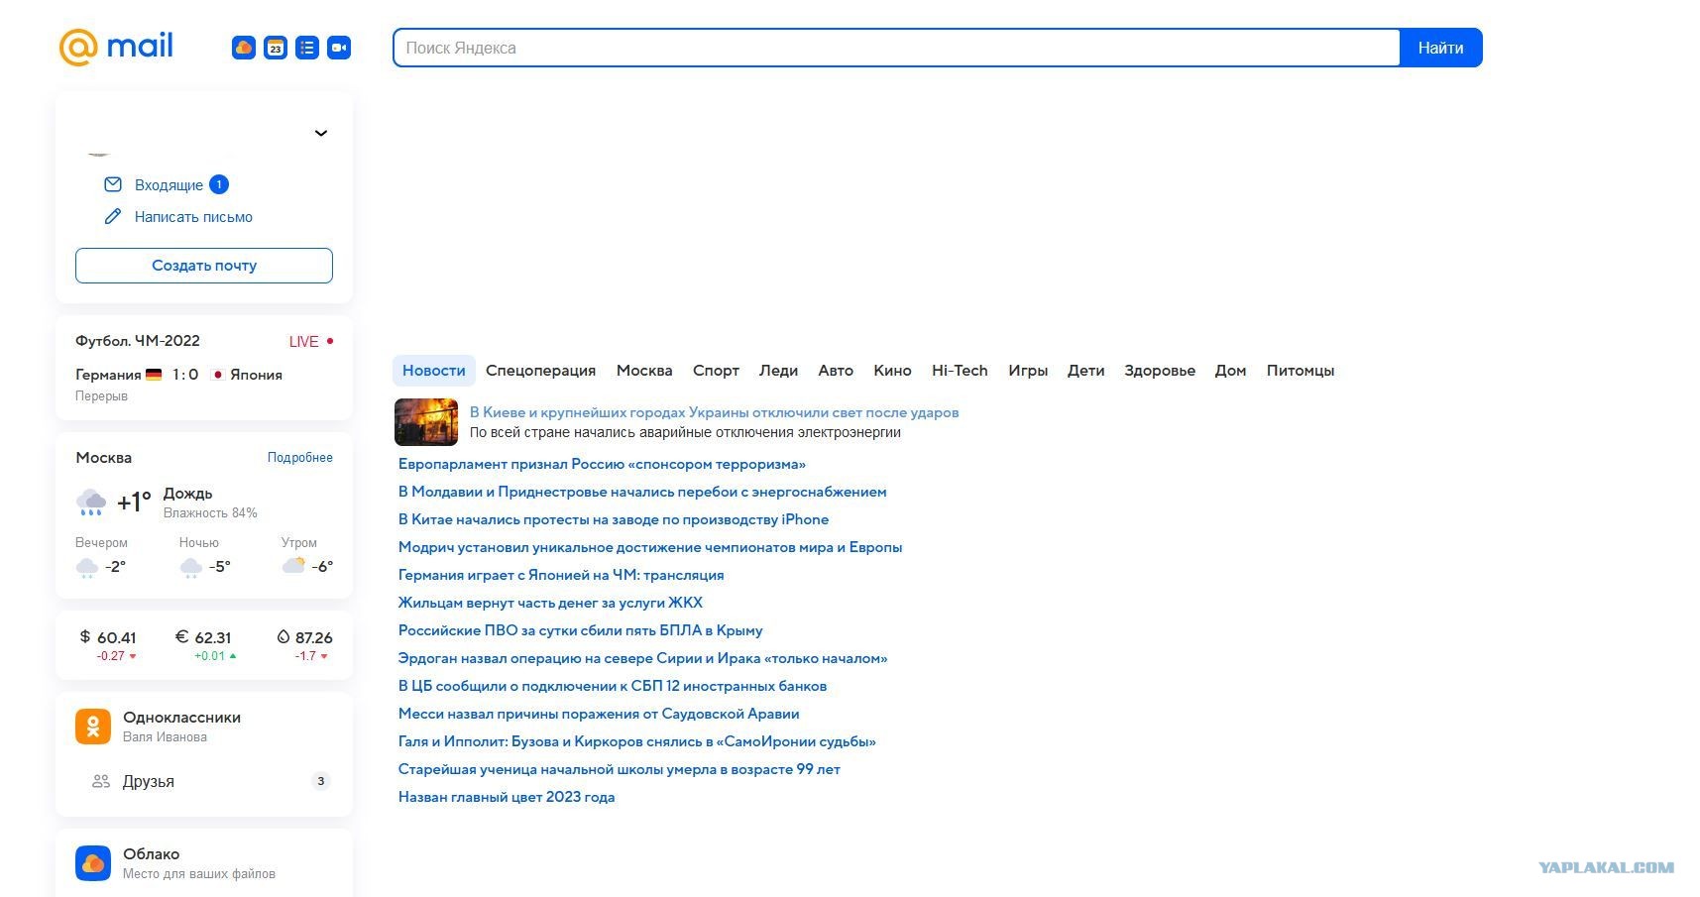Click the rain cloud weather icon

click(91, 503)
